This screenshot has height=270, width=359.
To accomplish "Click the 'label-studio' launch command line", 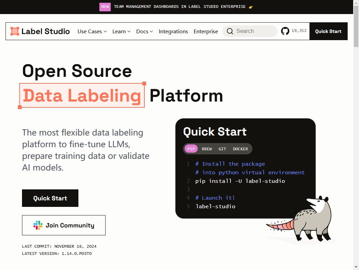I will [x=215, y=206].
